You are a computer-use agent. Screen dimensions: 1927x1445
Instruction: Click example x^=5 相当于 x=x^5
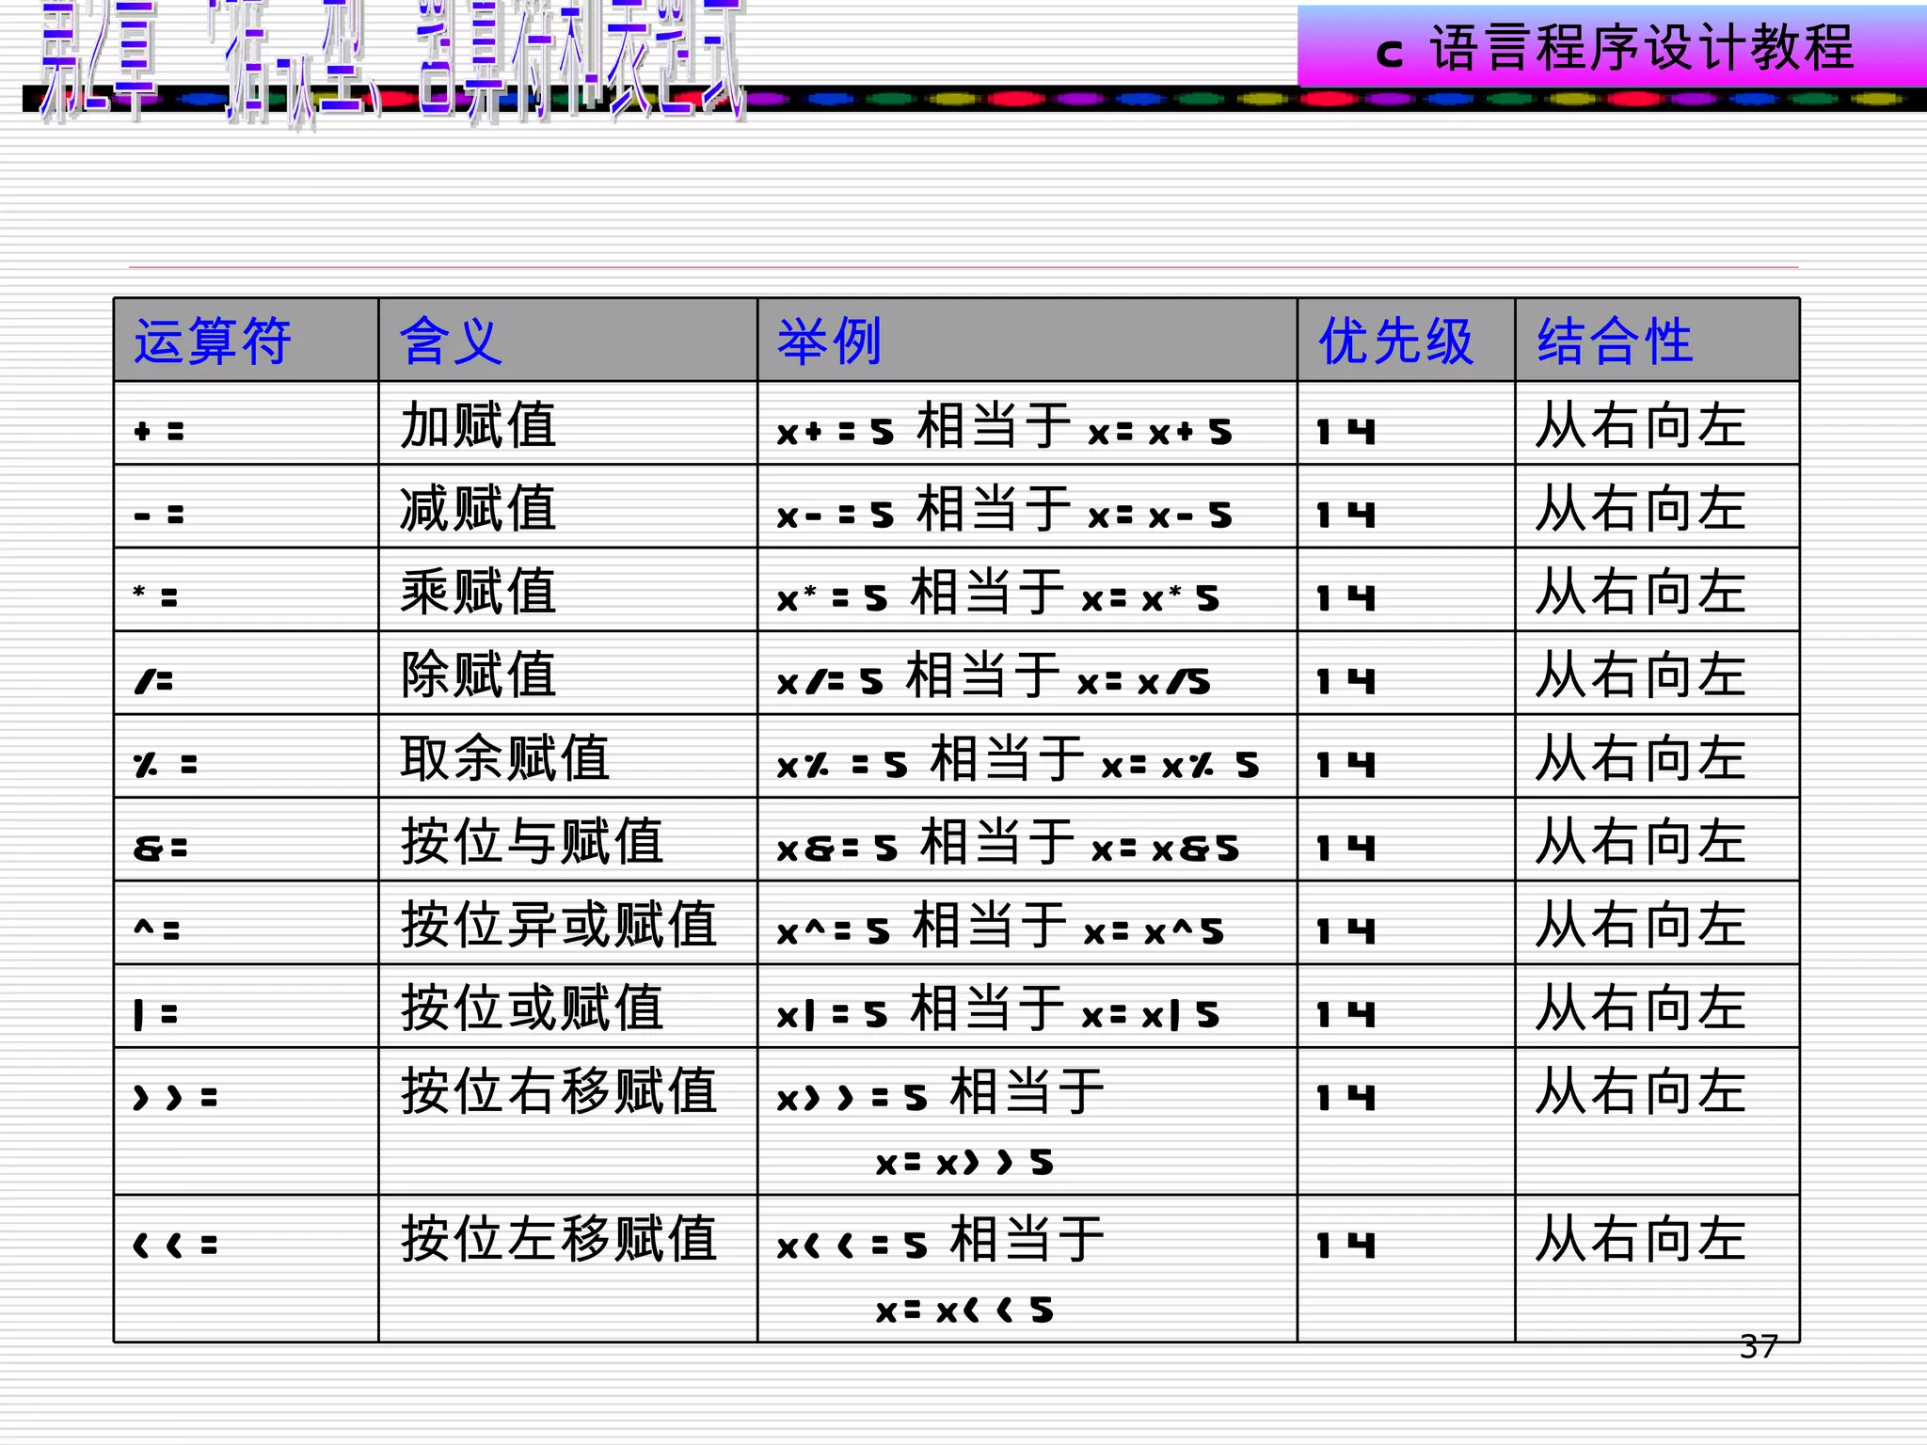point(1027,923)
